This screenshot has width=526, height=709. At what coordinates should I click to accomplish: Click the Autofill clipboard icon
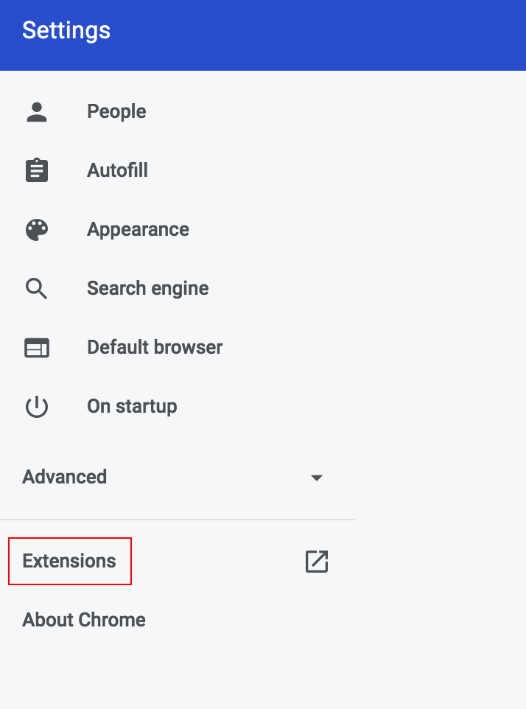click(x=37, y=170)
